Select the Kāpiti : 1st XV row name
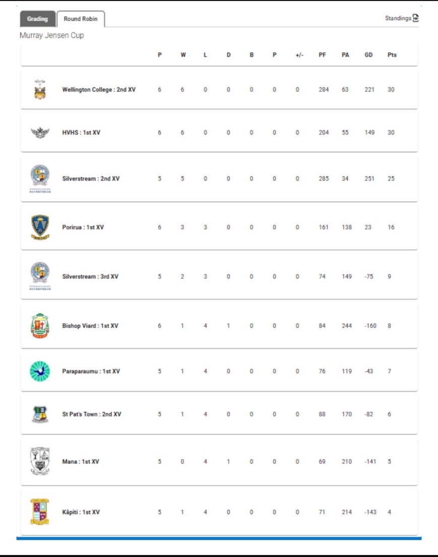Screen dimensions: 438x557 pyautogui.click(x=81, y=512)
